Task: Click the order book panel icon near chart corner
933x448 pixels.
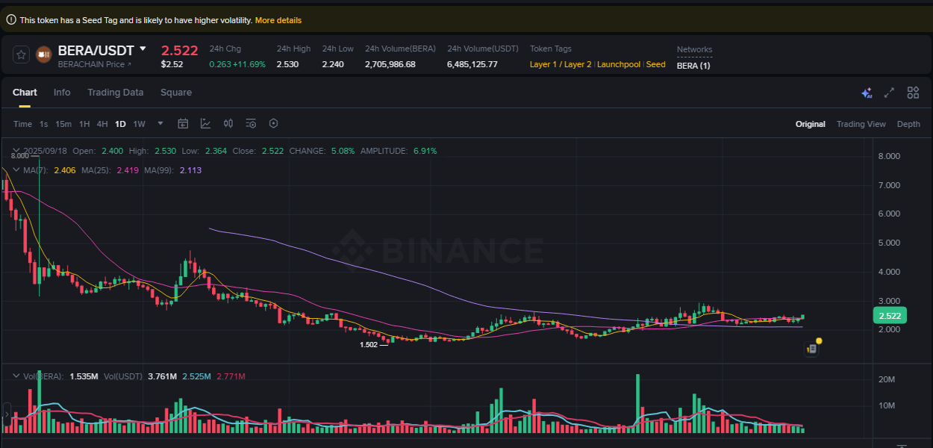Action: coord(811,348)
